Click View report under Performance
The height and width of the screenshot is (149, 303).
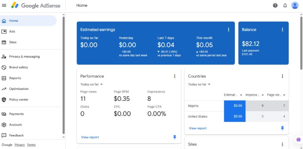(x=90, y=137)
